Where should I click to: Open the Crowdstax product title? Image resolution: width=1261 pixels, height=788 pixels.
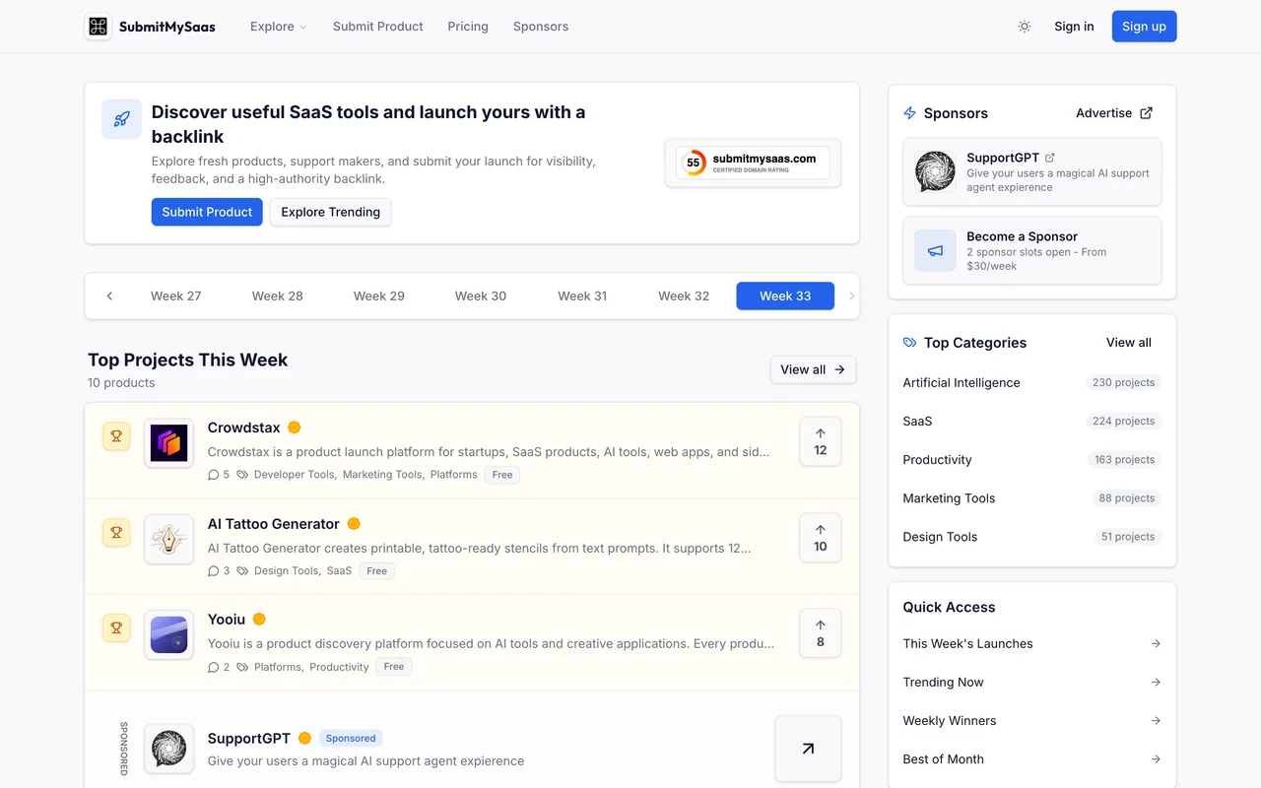pyautogui.click(x=244, y=427)
